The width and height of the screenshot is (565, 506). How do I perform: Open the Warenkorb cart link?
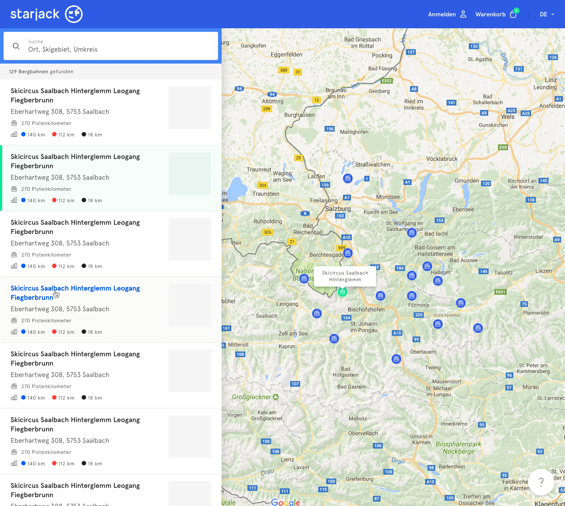coord(490,14)
